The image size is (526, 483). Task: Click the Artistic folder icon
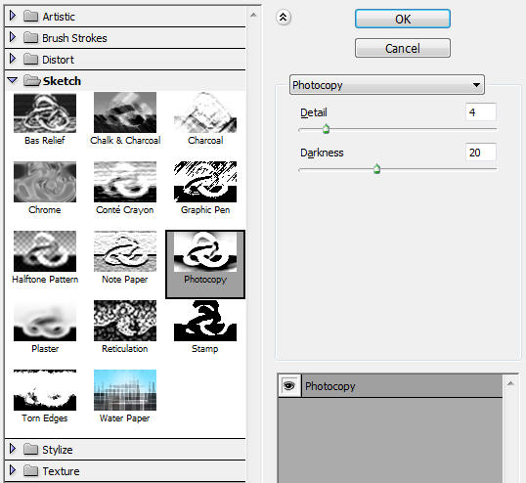point(30,16)
